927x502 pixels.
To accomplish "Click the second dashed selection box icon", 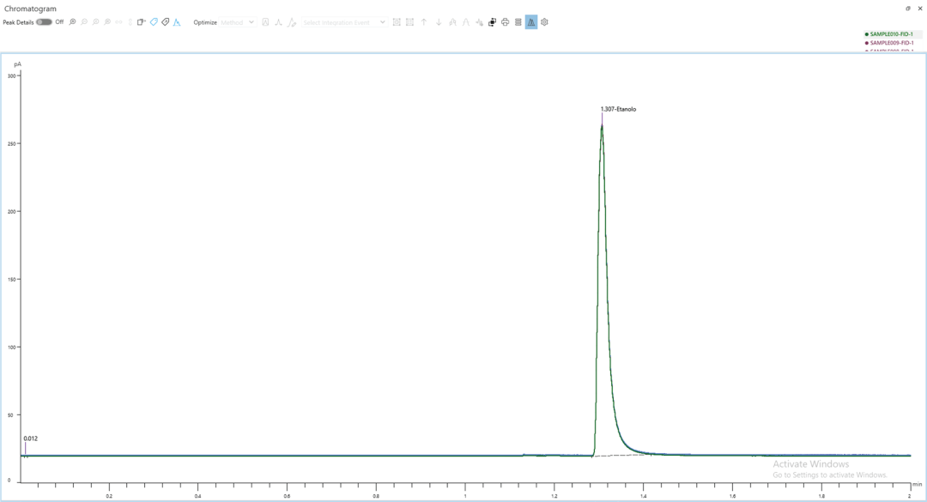I will 409,21.
